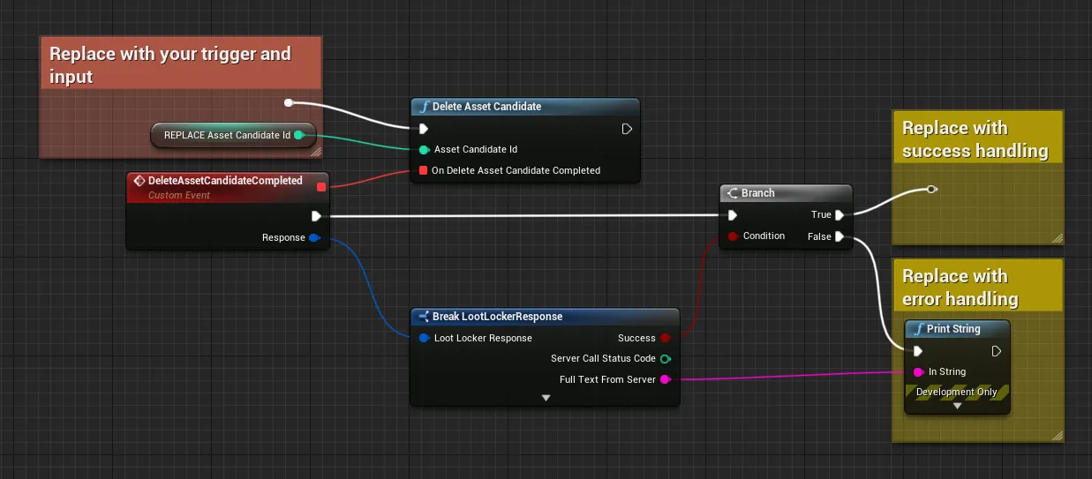Click the Branch True output pin
The image size is (1092, 479).
coord(840,214)
